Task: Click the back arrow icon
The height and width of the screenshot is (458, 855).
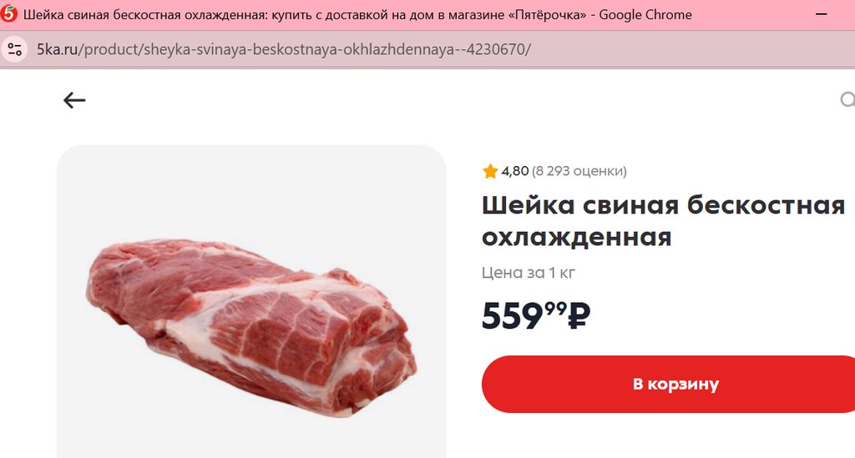Action: [x=74, y=101]
